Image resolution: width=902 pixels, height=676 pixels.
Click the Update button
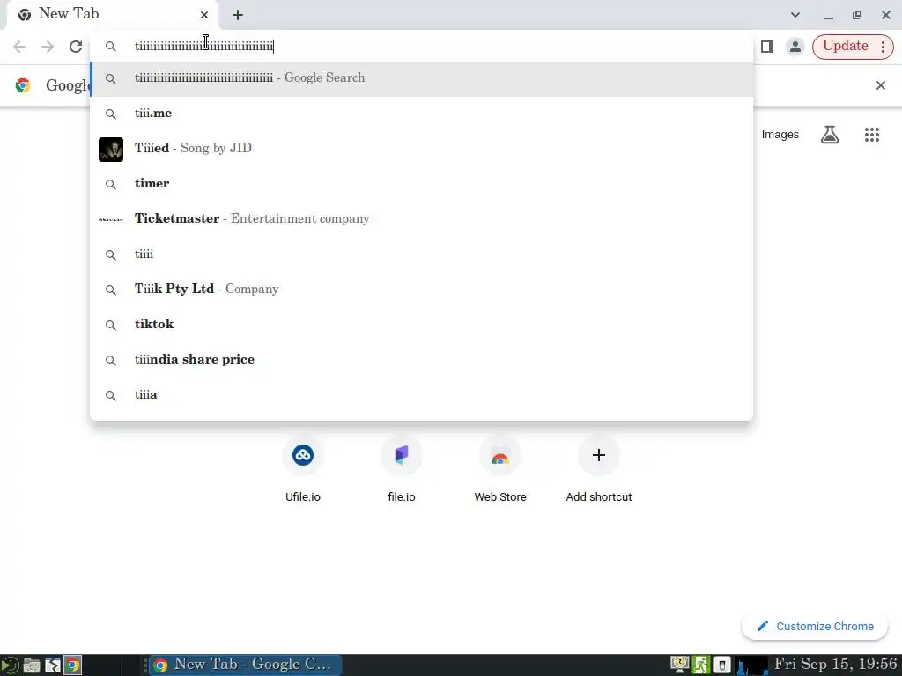click(845, 46)
